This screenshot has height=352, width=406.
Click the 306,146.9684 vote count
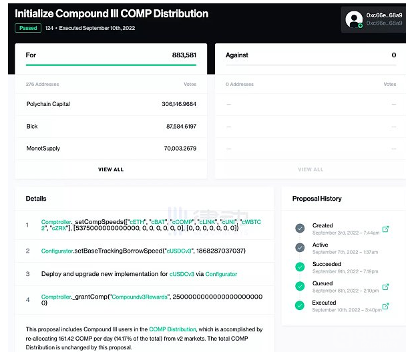pyautogui.click(x=179, y=104)
